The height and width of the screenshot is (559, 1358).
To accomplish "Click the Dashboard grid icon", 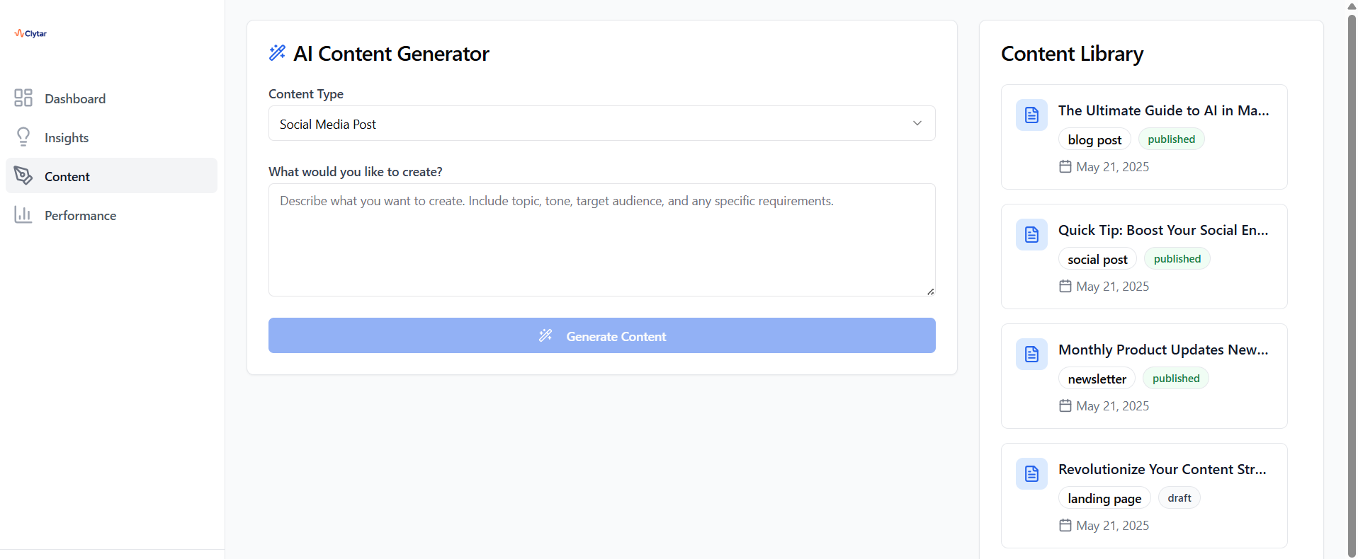I will pos(23,98).
